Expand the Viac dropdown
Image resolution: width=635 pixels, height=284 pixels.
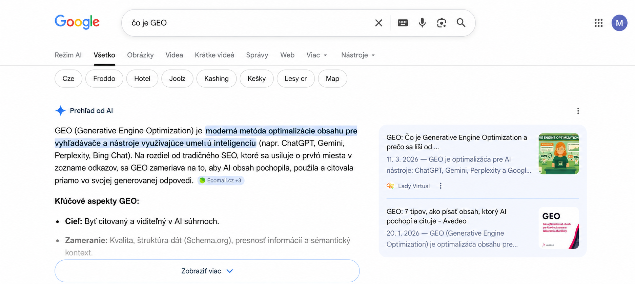coord(316,55)
